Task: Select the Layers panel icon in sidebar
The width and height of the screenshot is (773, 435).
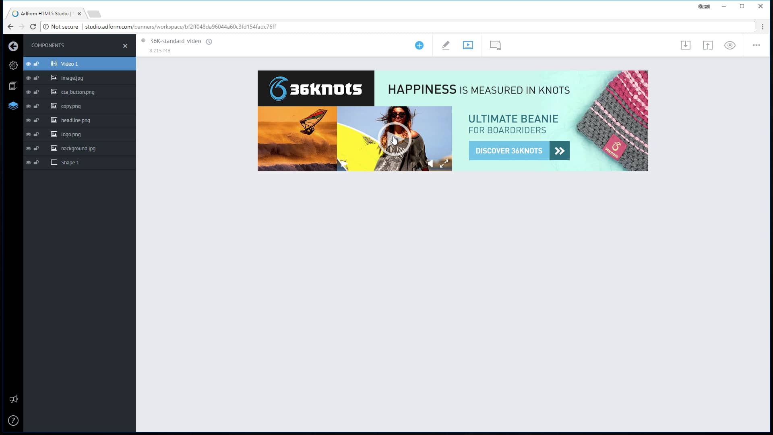Action: (x=13, y=106)
